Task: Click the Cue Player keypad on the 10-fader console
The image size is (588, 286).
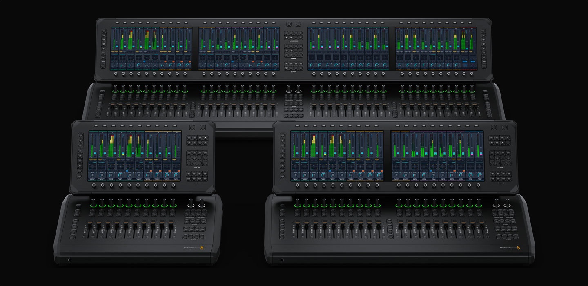Action: point(197,158)
